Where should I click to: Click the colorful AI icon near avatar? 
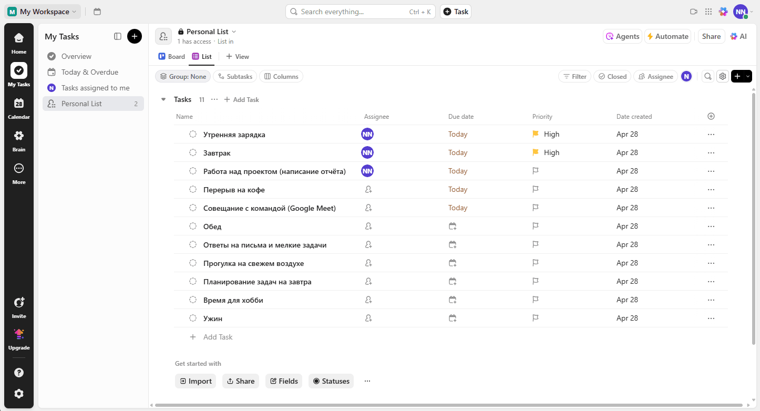[723, 12]
